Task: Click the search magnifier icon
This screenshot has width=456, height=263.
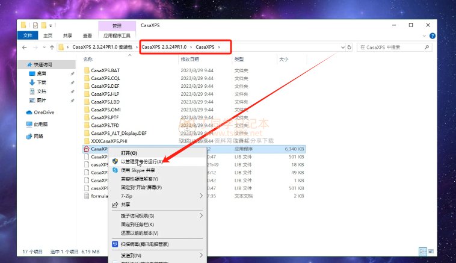Action: (x=427, y=47)
